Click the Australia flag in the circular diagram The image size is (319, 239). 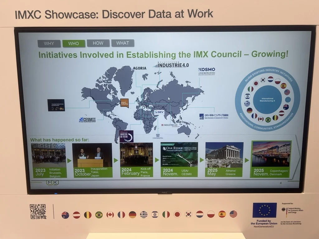click(x=286, y=106)
